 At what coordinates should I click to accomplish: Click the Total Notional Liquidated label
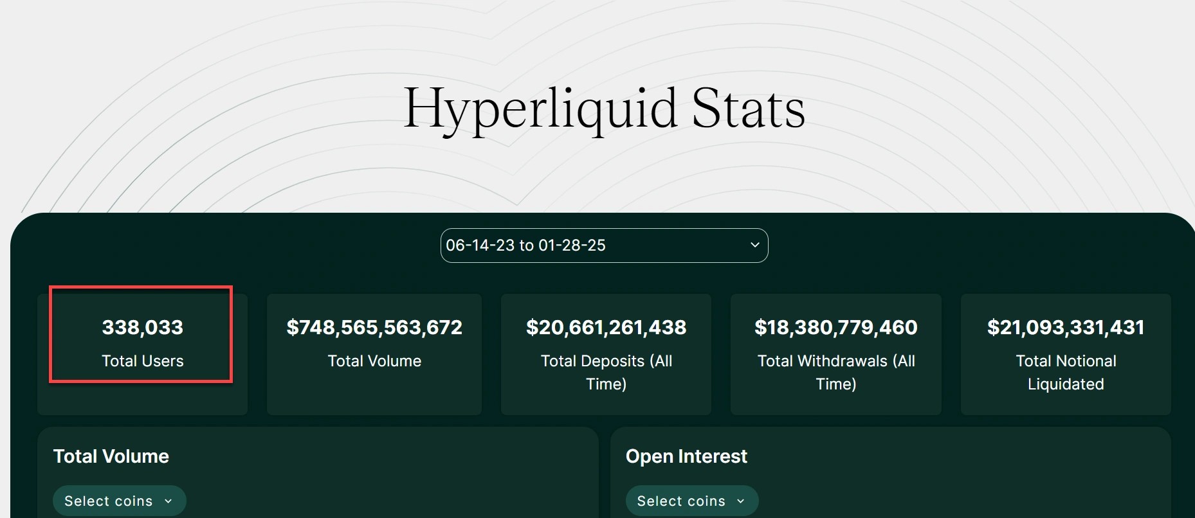1066,372
